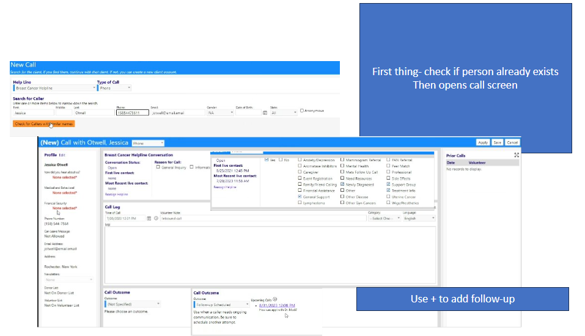Click the phone number (158) 544-7561

pos(56,224)
